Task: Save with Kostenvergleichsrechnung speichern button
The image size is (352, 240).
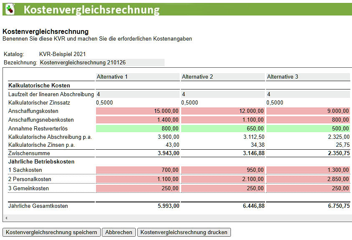Action: coord(52,232)
